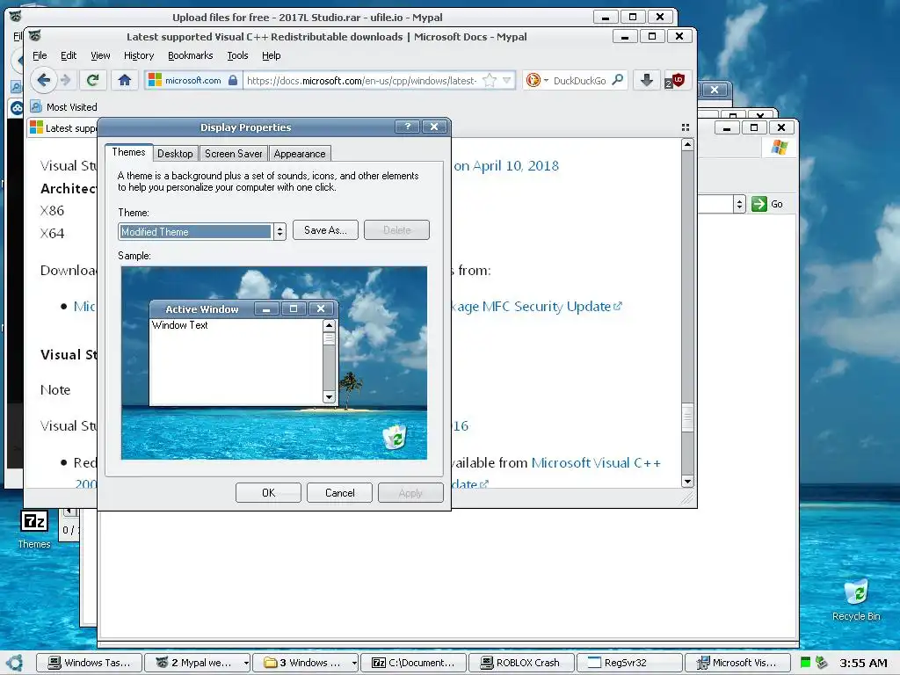Open the tab groups grid icon
Viewport: 900px width, 675px height.
tap(686, 127)
